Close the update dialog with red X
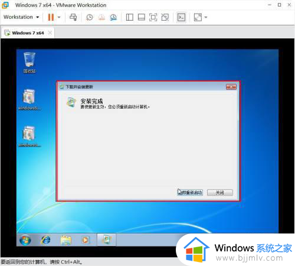295x266 pixels. click(231, 87)
